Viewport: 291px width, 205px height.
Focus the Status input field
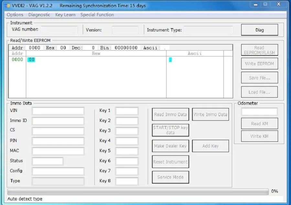(x=48, y=161)
